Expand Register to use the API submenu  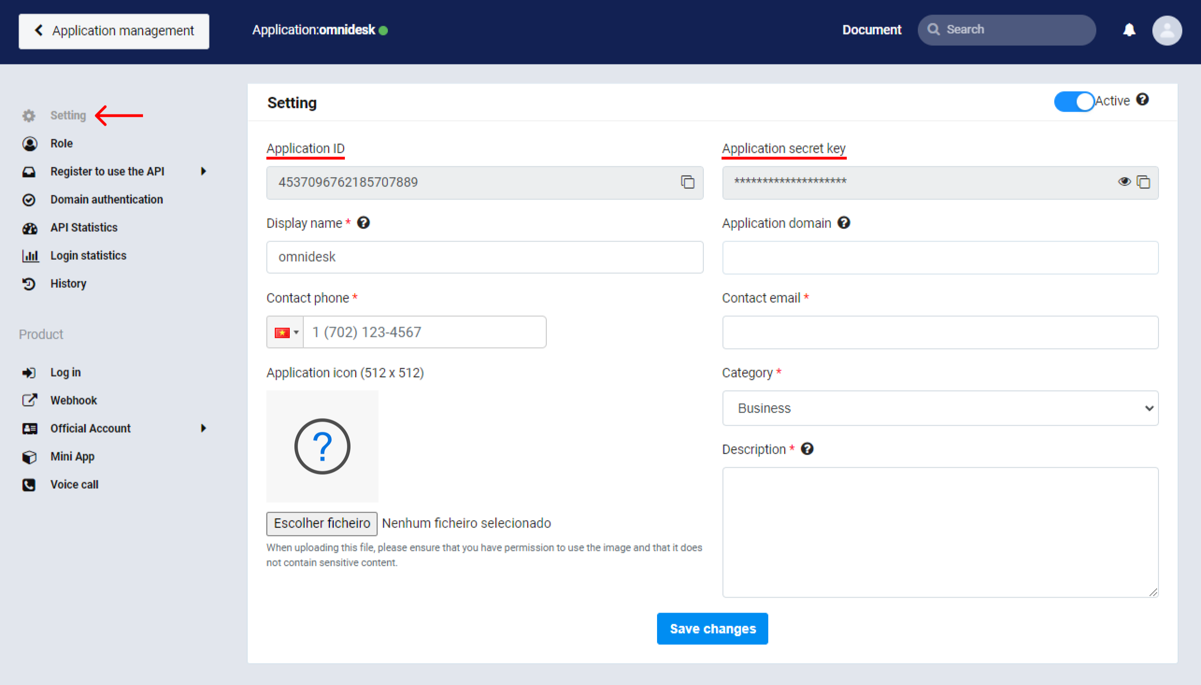[203, 171]
